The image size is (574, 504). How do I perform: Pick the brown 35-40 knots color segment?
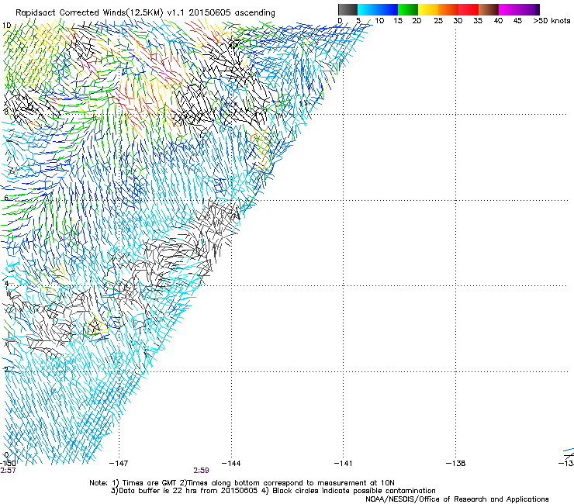(489, 9)
